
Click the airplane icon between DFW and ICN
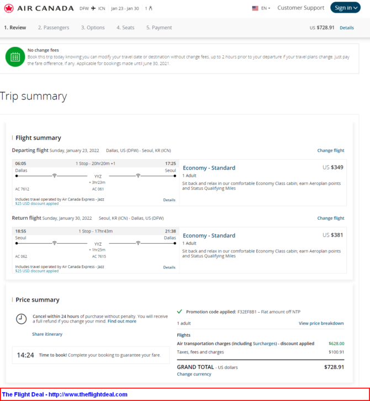click(93, 8)
